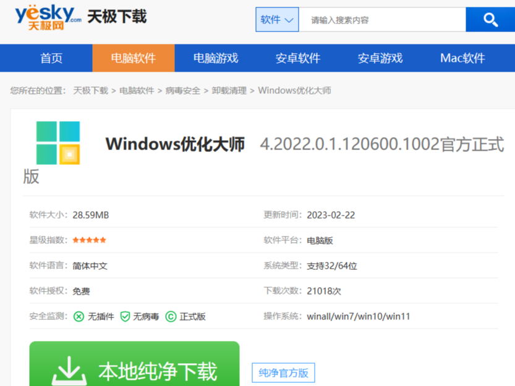
Task: Click the download count 21018次
Action: 324,291
